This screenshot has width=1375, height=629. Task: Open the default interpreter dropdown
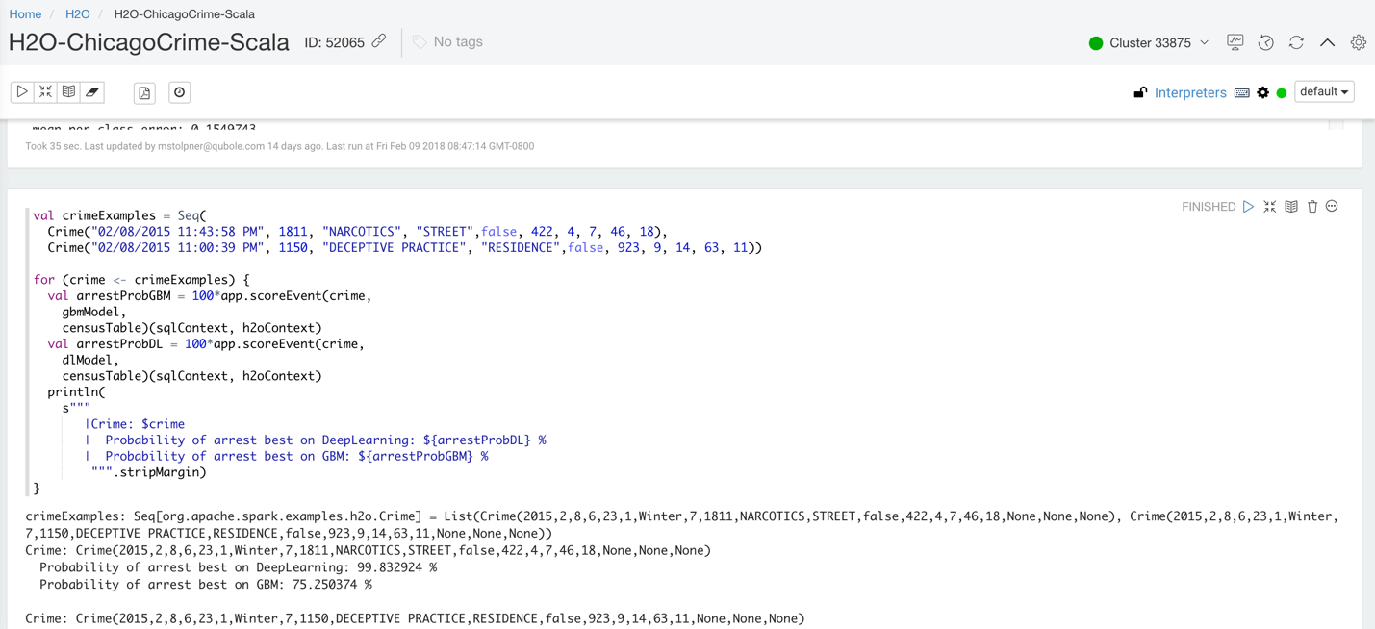pos(1324,91)
